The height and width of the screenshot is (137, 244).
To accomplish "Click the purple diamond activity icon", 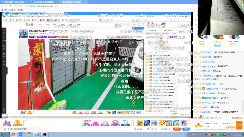I will 115,123.
